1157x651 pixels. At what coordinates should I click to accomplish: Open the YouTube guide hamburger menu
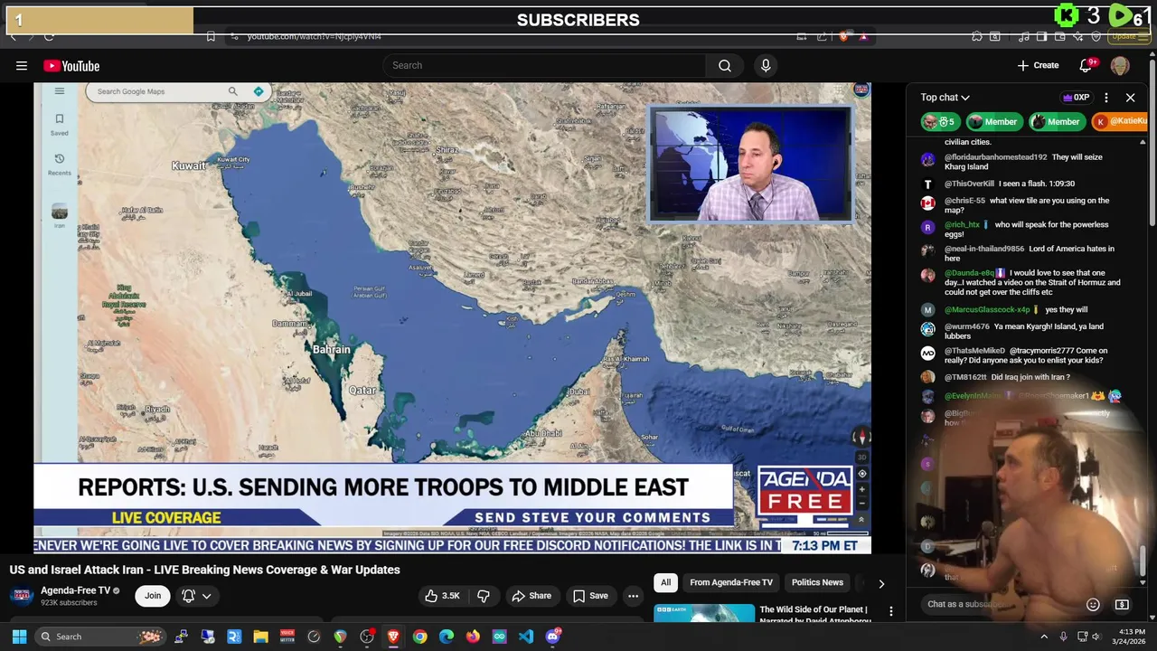tap(22, 65)
